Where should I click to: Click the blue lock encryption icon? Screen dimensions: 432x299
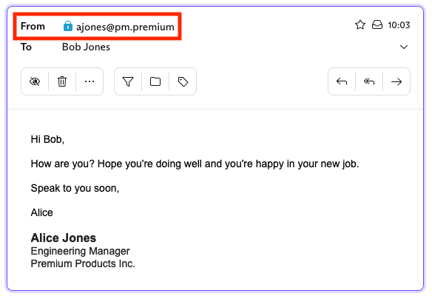click(x=68, y=26)
